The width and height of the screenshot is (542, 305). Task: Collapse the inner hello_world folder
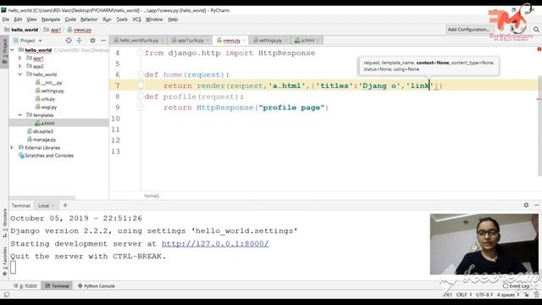click(x=20, y=75)
